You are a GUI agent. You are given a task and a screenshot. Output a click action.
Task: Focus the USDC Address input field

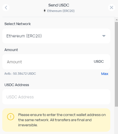click(56, 97)
